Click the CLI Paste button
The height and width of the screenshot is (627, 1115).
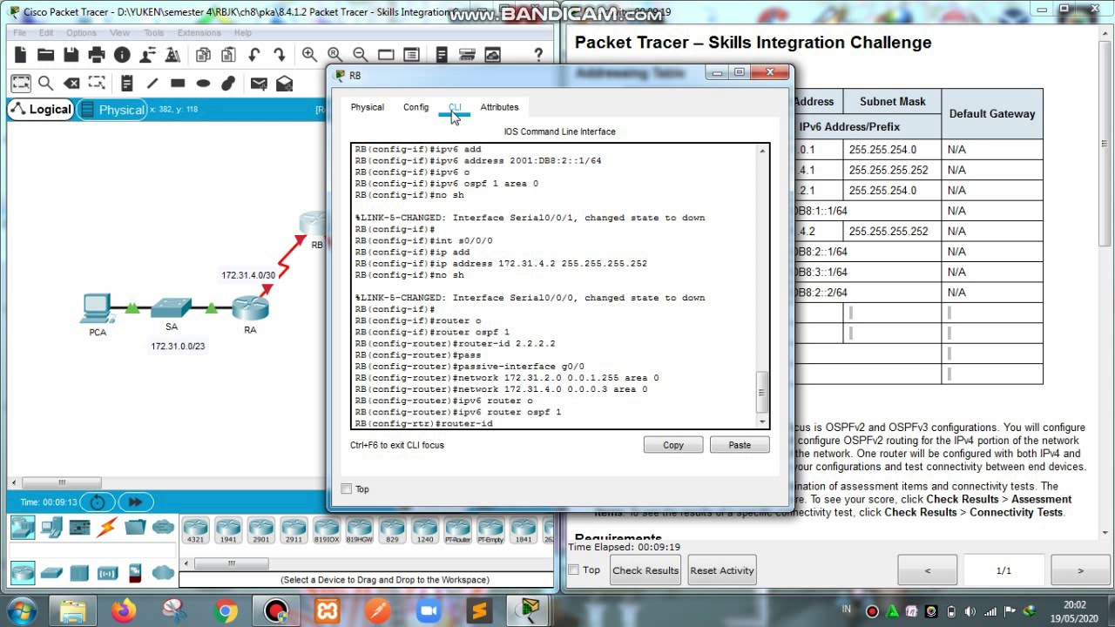[x=740, y=445]
